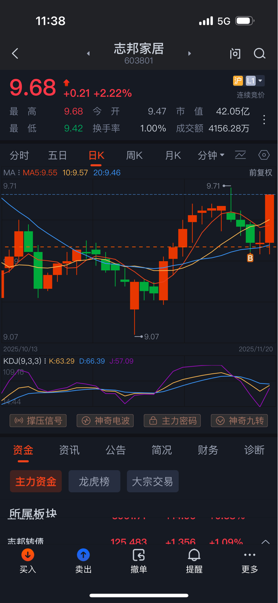Screen dimensions: 278x603
Task: Tap the 2025/11/20 end date label
Action: pos(256,349)
